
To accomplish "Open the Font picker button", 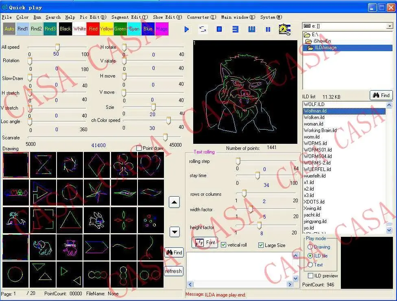I will (205, 243).
